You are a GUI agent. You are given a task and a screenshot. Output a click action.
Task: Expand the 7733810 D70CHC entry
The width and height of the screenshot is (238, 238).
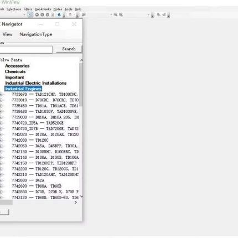click(x=1, y=100)
